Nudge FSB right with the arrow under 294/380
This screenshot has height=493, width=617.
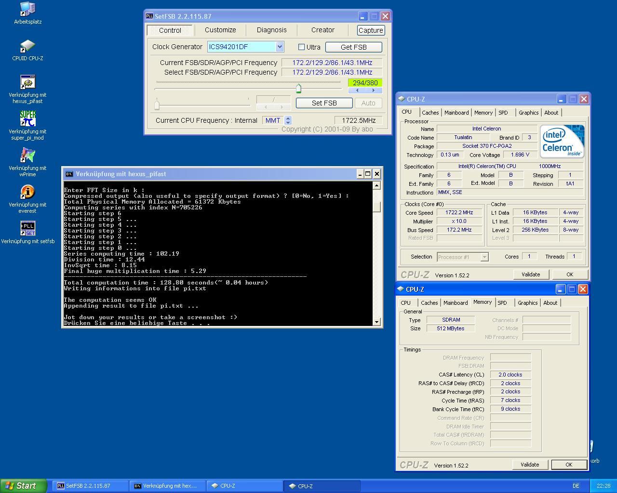click(374, 91)
